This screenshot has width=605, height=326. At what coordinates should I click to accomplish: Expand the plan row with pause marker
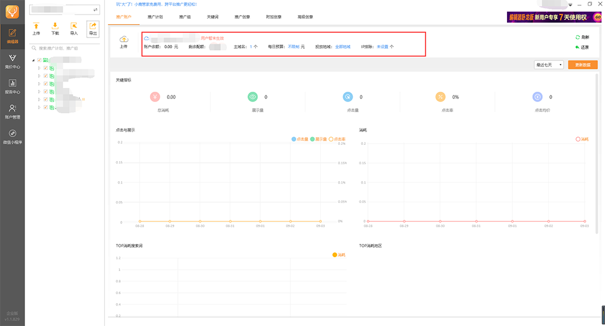pos(39,99)
